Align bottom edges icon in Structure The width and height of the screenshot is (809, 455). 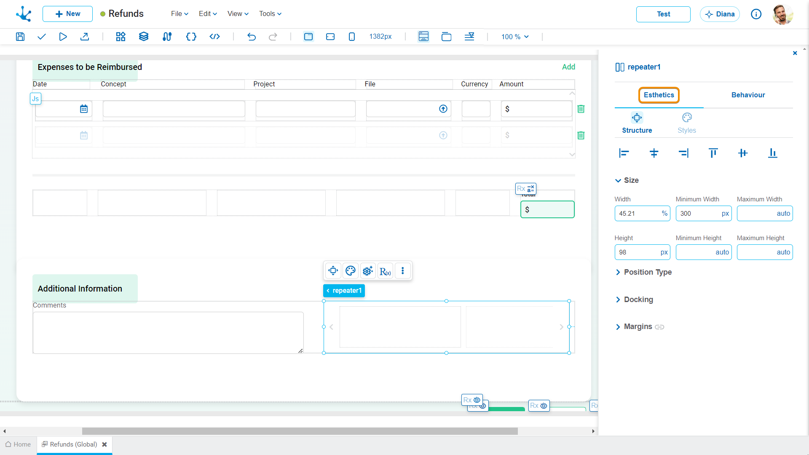(773, 153)
